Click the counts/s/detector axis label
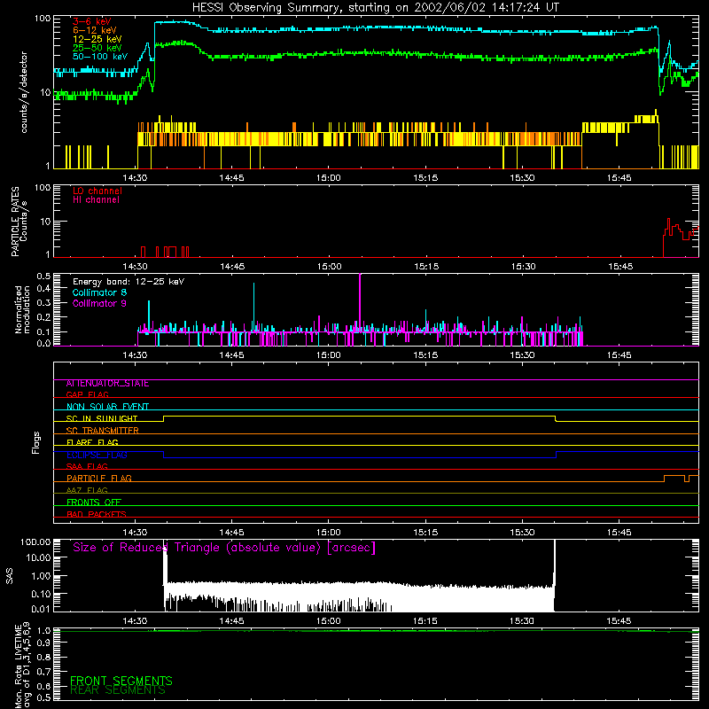This screenshot has height=709, width=709. (24, 92)
